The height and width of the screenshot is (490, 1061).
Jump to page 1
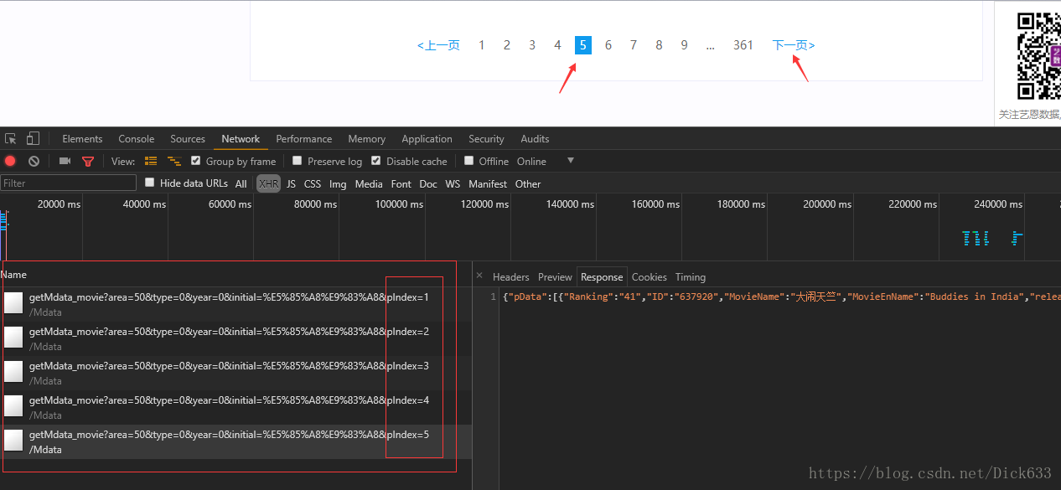tap(481, 45)
